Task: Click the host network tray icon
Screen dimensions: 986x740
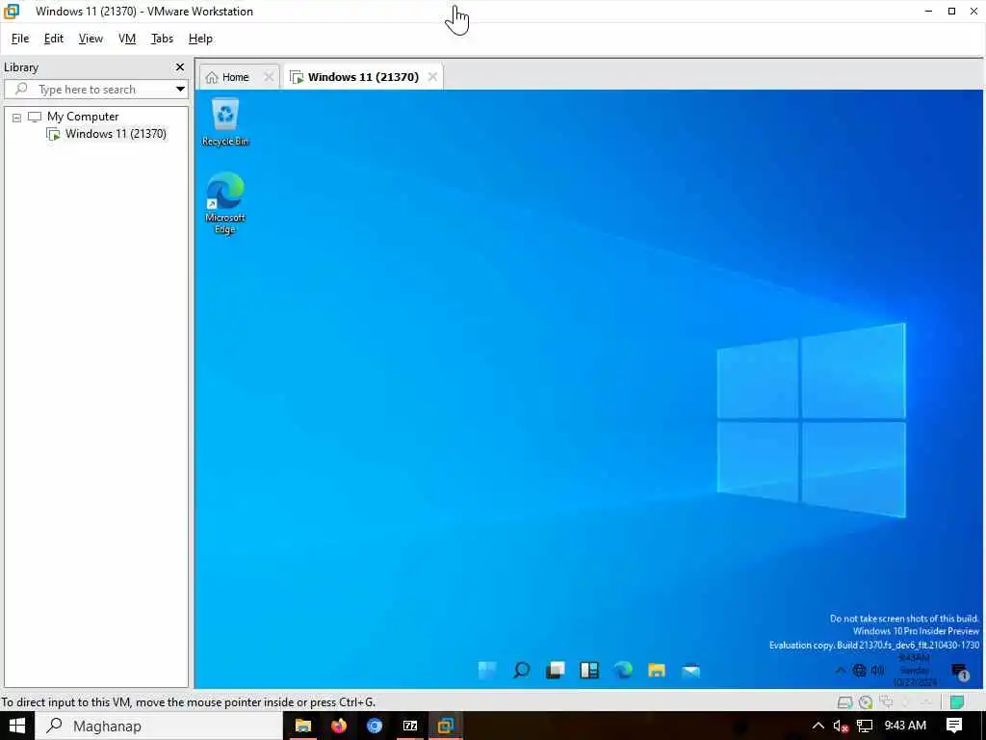Action: click(865, 726)
